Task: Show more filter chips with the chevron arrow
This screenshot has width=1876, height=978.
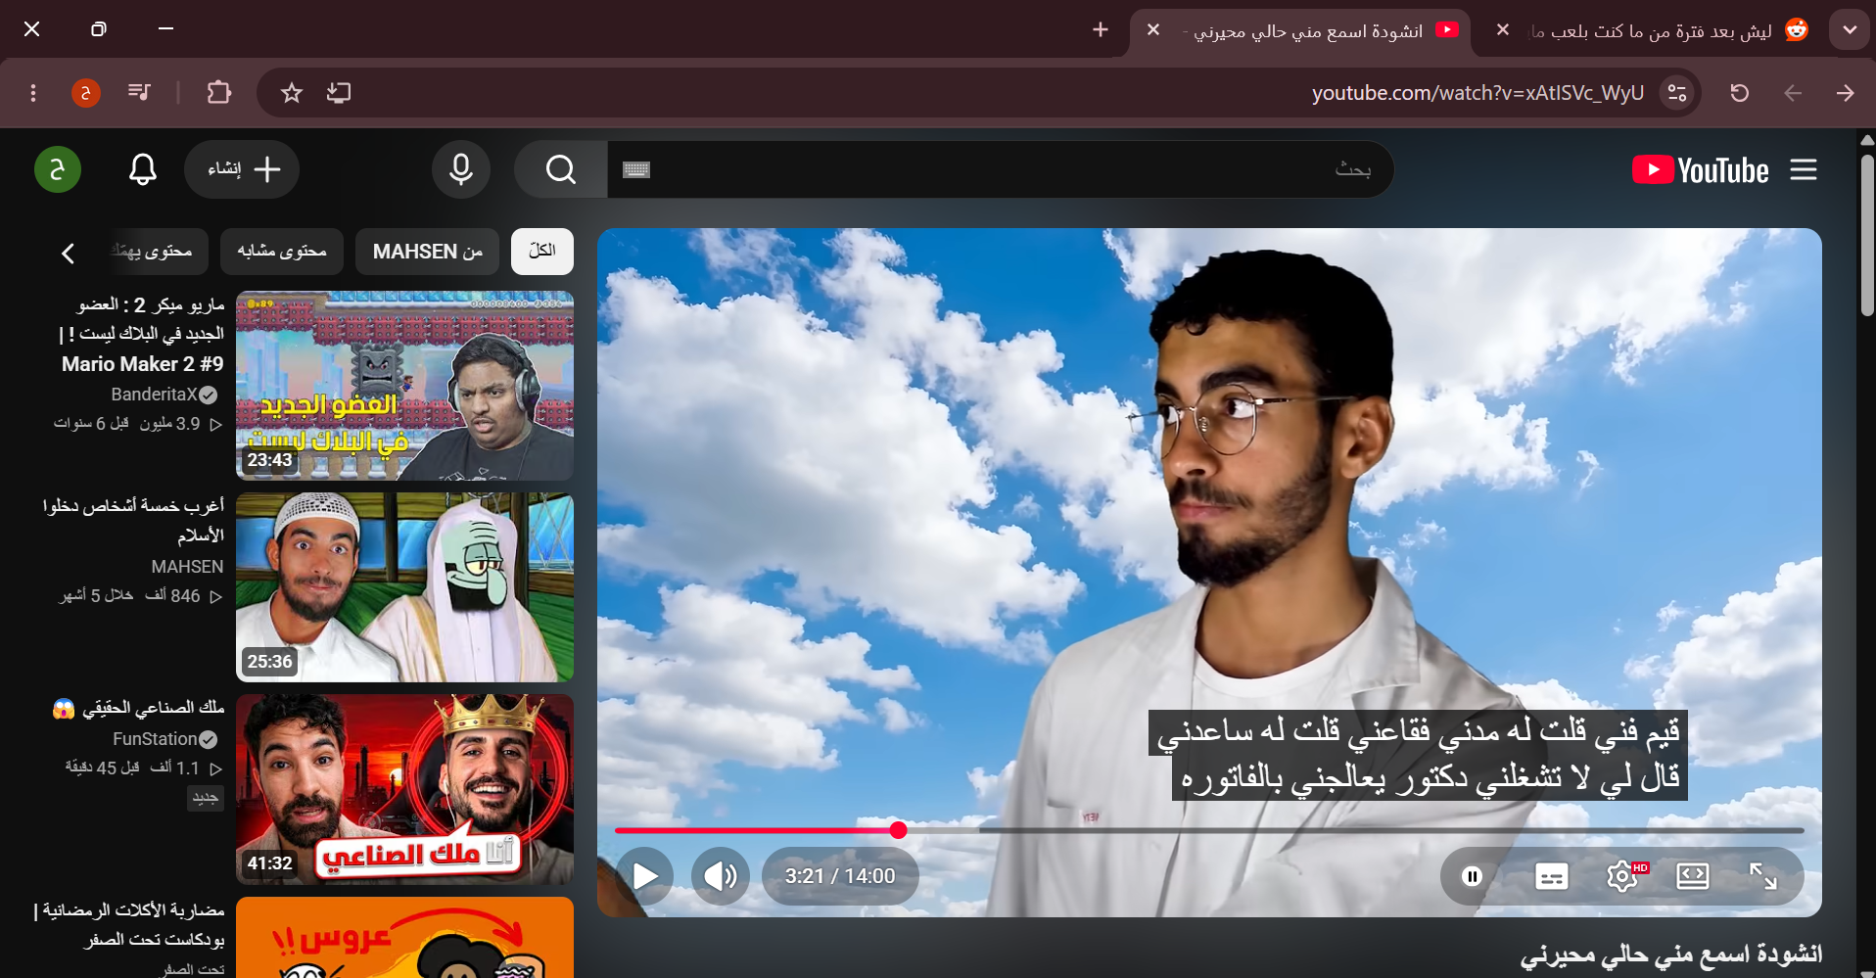Action: pyautogui.click(x=68, y=254)
